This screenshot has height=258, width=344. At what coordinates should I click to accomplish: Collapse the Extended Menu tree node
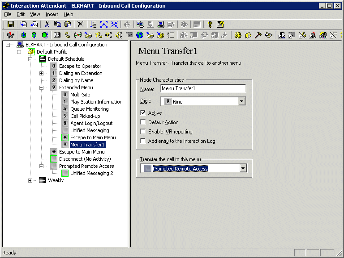(42, 87)
